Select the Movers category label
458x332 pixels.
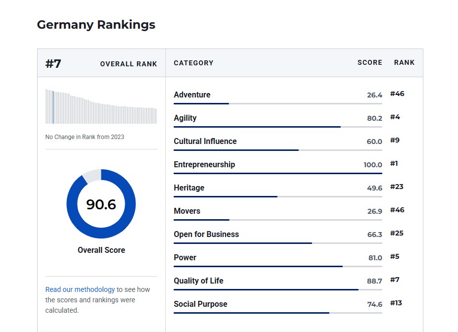coord(187,211)
